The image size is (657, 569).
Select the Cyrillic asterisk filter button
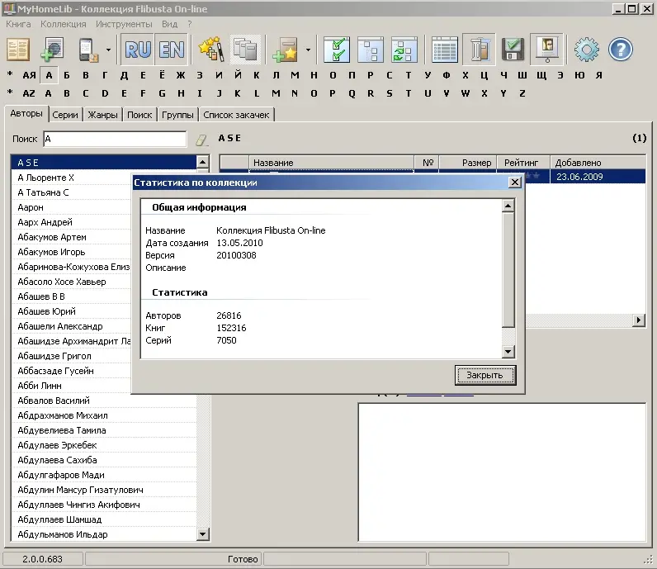point(10,75)
